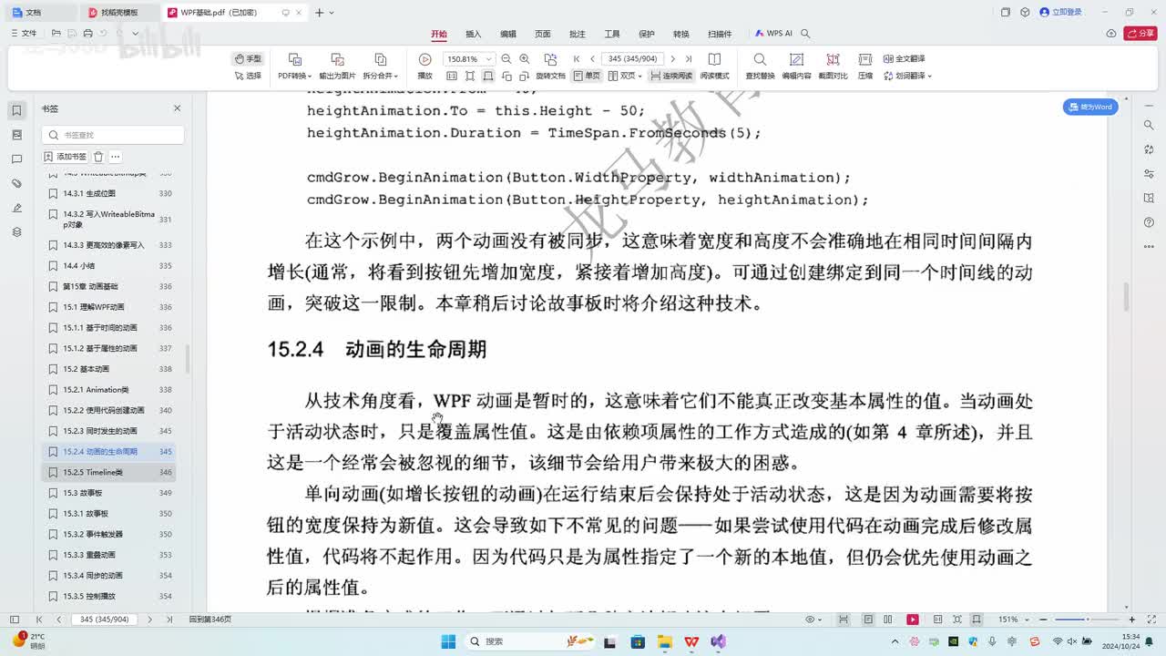Open the 转换 ribbon tab
This screenshot has height=656, width=1166.
(x=681, y=34)
